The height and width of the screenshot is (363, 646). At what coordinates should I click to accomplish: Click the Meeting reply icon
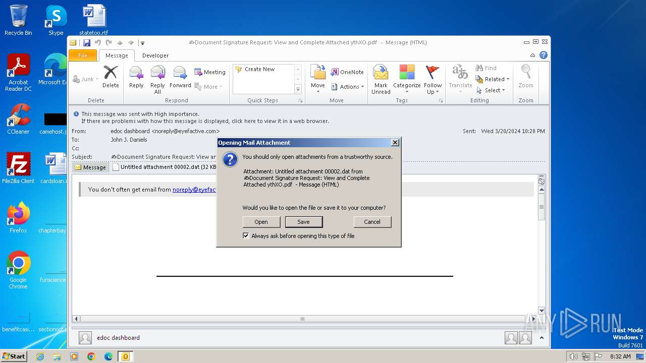tap(210, 72)
